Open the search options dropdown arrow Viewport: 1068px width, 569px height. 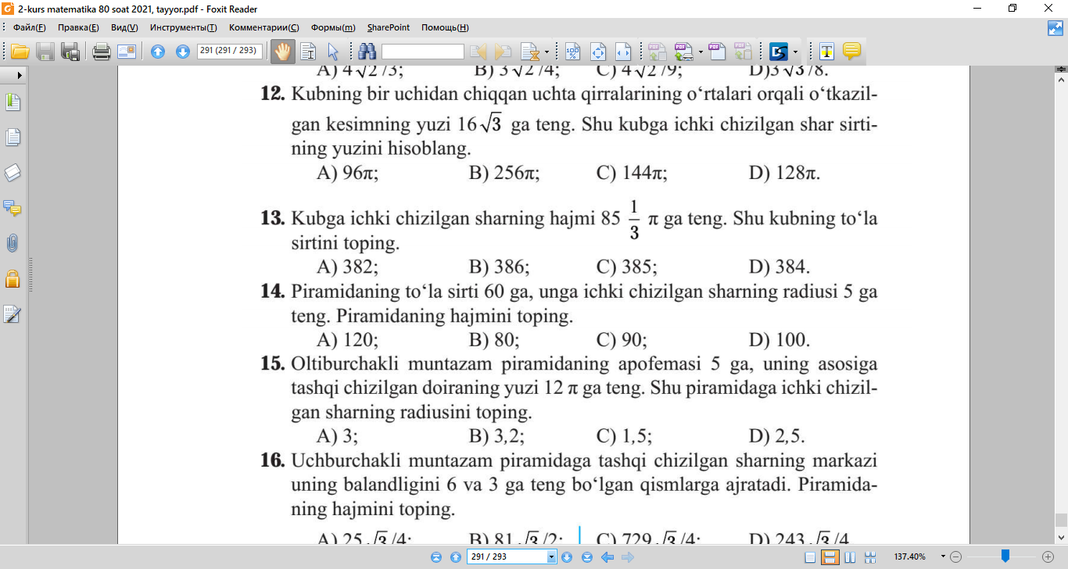[x=547, y=52]
